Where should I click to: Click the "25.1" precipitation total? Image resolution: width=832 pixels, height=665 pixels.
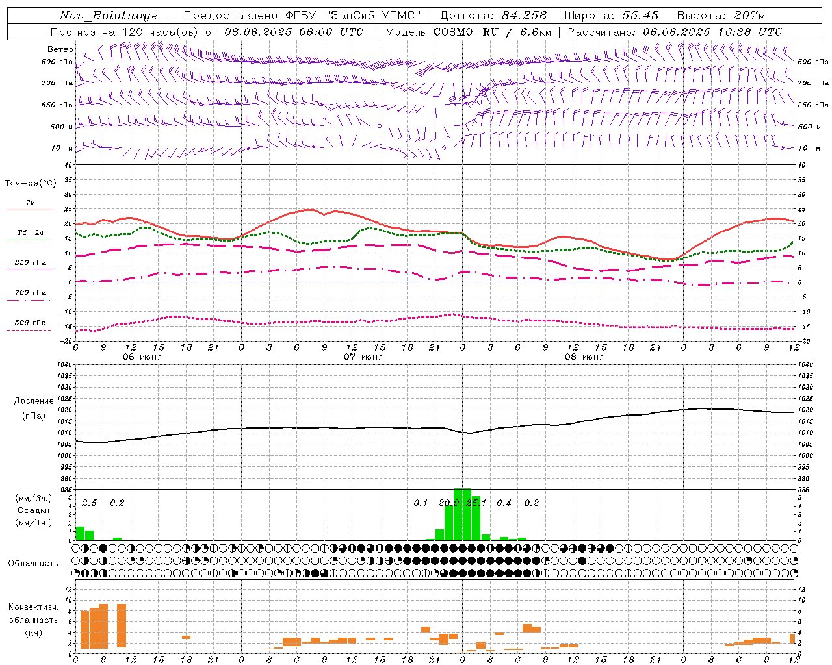point(476,503)
